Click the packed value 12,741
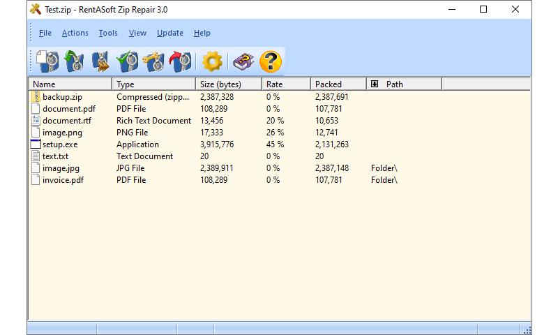 point(326,133)
